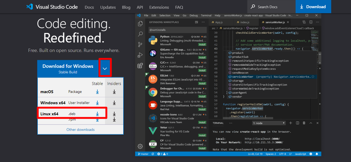The height and width of the screenshot is (162, 351).
Task: Download Windows x64 Stable user installer
Action: pyautogui.click(x=97, y=103)
